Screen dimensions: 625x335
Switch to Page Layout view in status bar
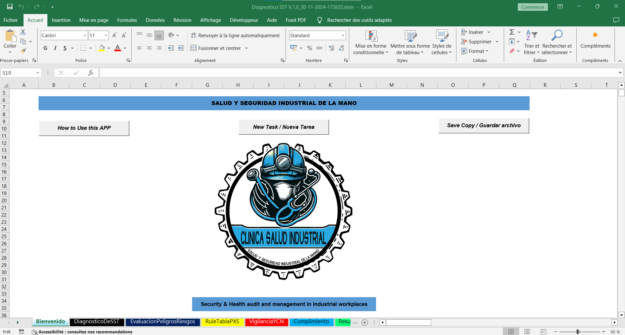(527, 332)
